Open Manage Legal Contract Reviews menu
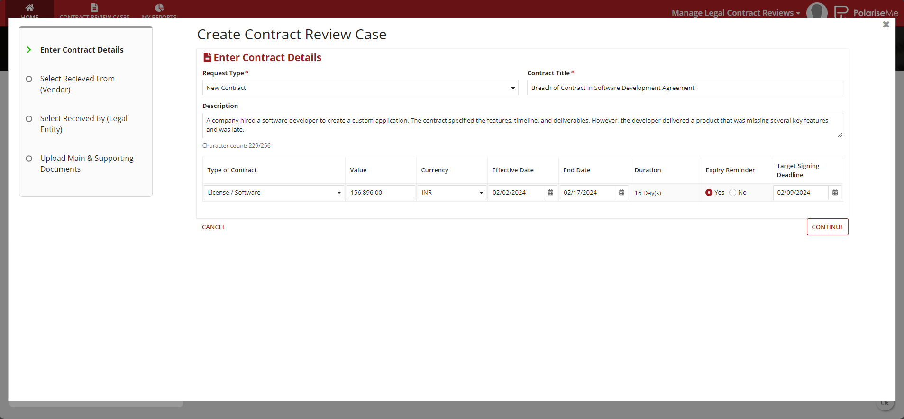The width and height of the screenshot is (904, 419). (x=735, y=13)
